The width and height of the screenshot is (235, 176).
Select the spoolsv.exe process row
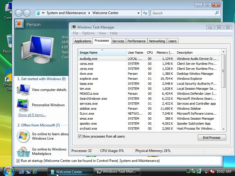pos(149,123)
